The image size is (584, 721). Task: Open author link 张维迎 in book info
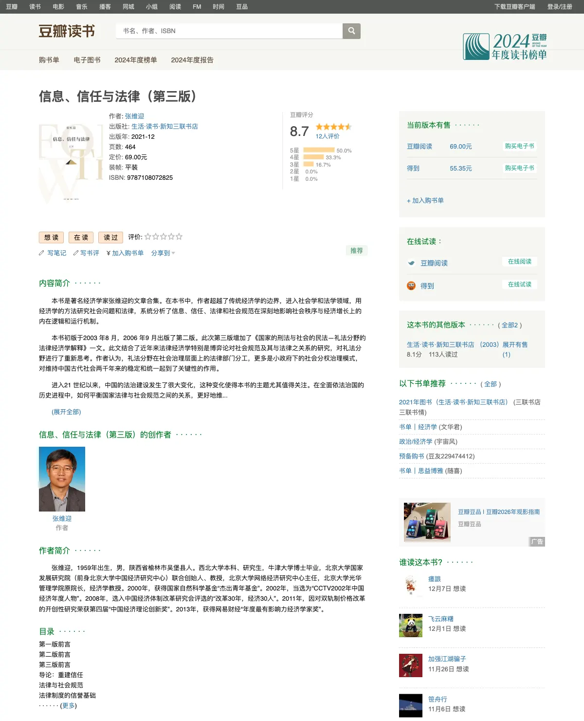[135, 116]
